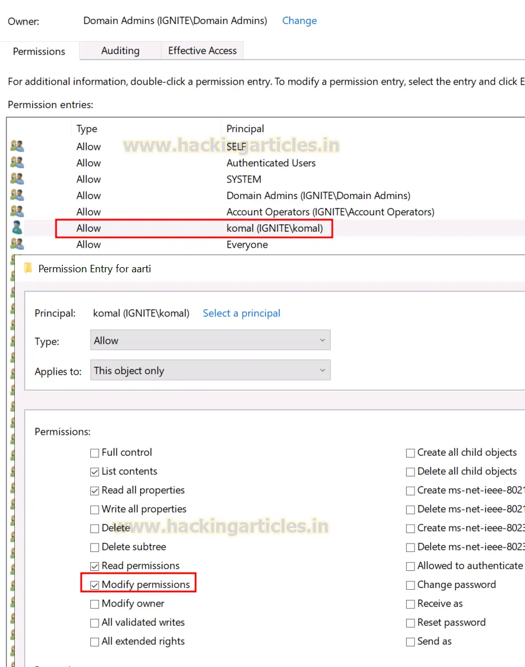The height and width of the screenshot is (667, 525).
Task: Uncheck the Read permissions checkbox
Action: (x=94, y=566)
